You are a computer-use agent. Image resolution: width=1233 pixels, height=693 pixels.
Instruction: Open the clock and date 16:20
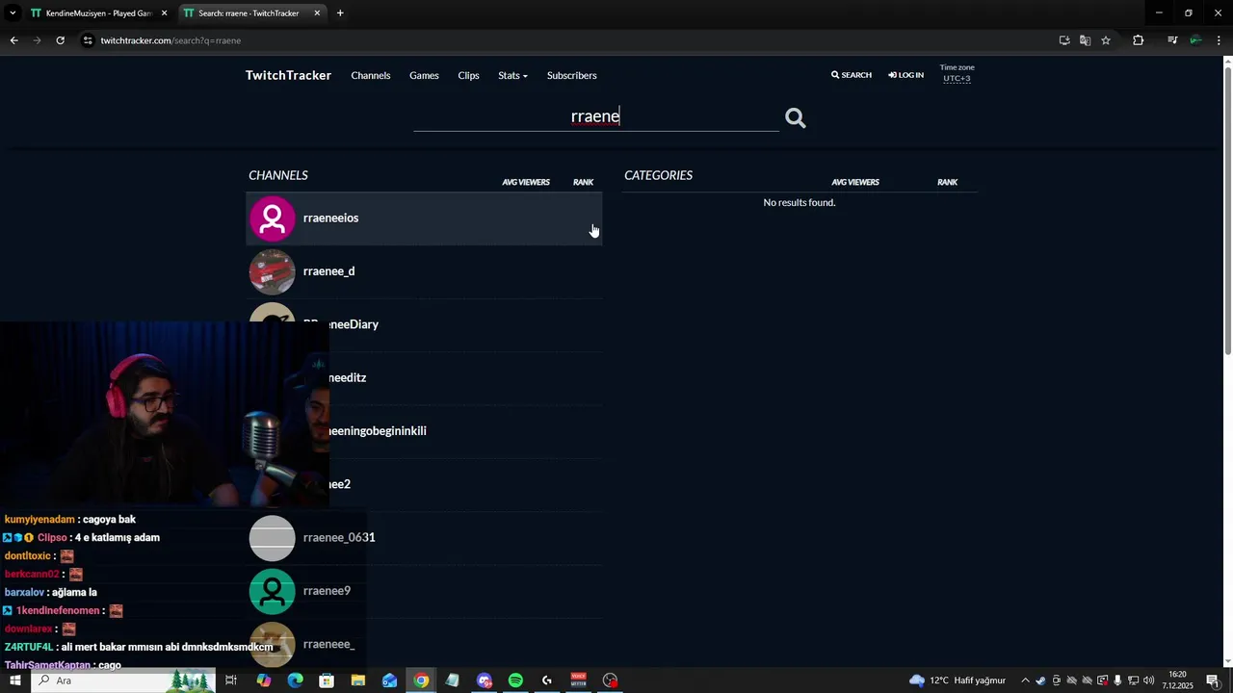tap(1177, 680)
